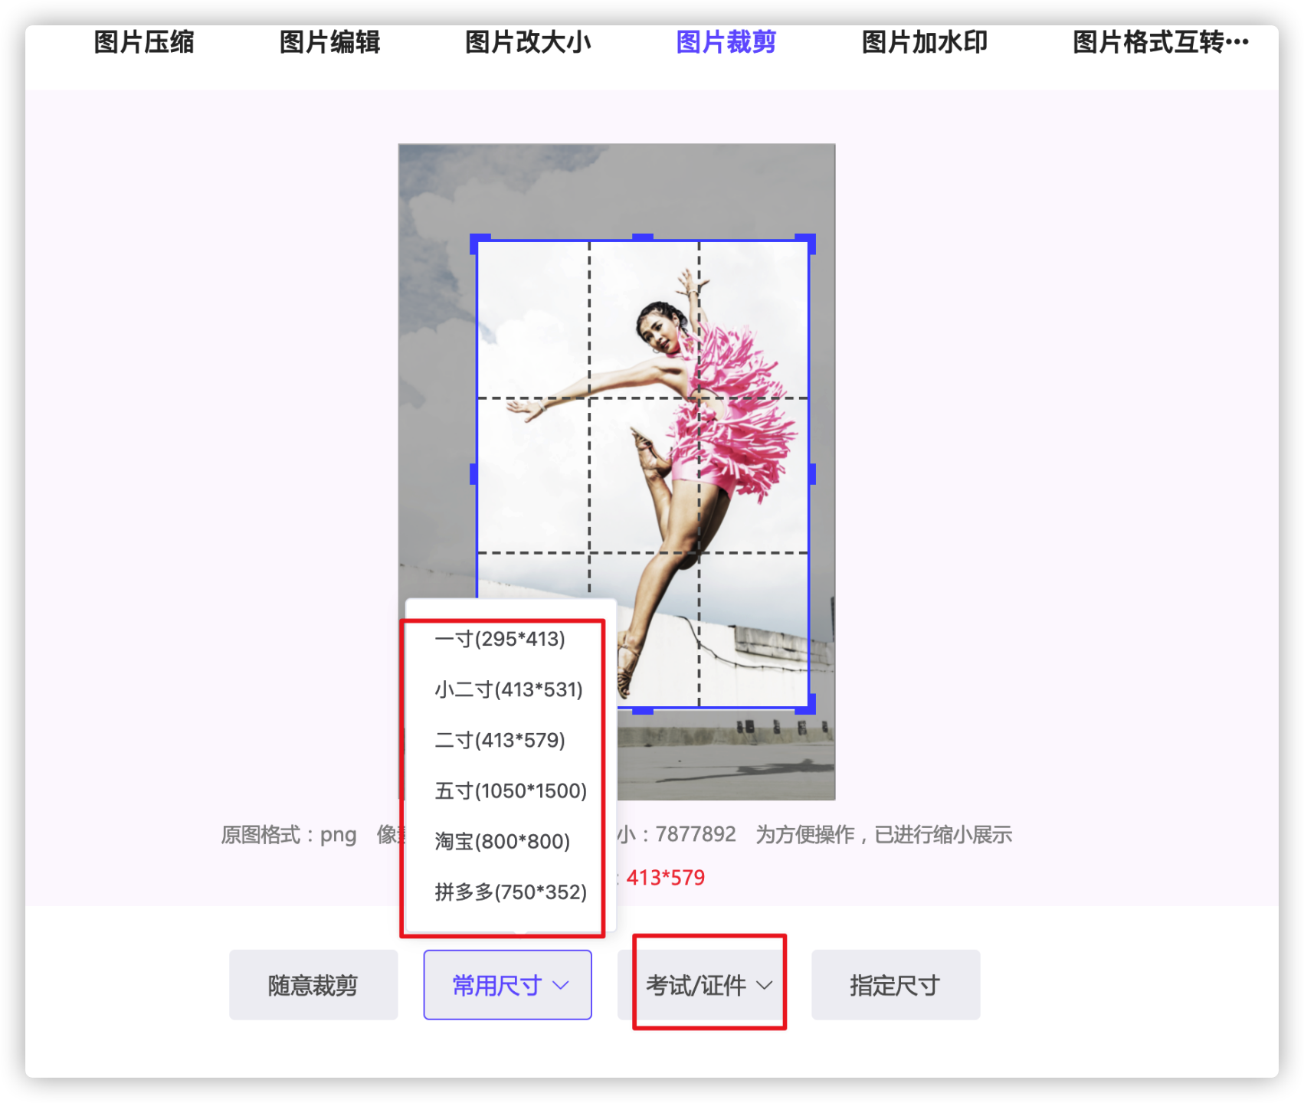Viewport: 1304px width, 1103px height.
Task: Expand the 图片格式互转 overflow menu
Action: 1159,44
